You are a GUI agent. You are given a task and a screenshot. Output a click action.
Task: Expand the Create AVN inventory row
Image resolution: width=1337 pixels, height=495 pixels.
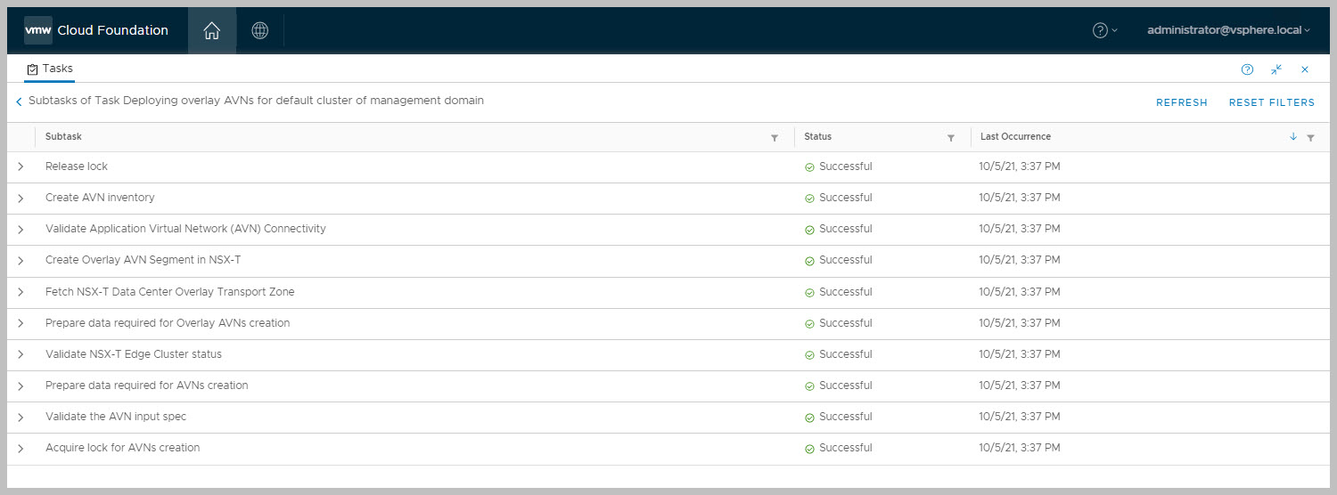click(x=21, y=198)
